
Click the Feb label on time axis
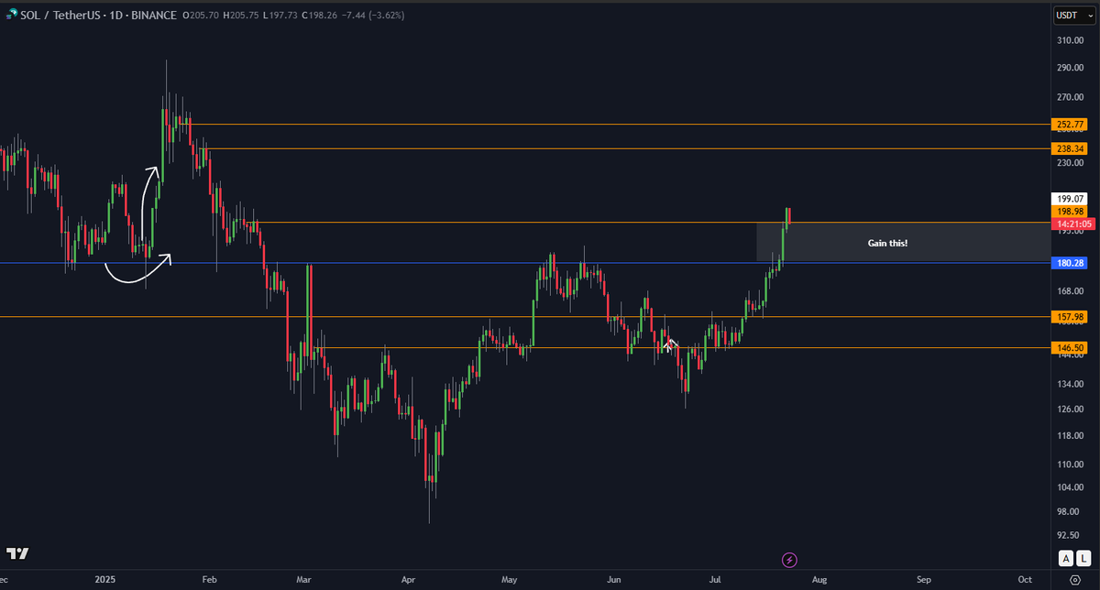[x=209, y=580]
